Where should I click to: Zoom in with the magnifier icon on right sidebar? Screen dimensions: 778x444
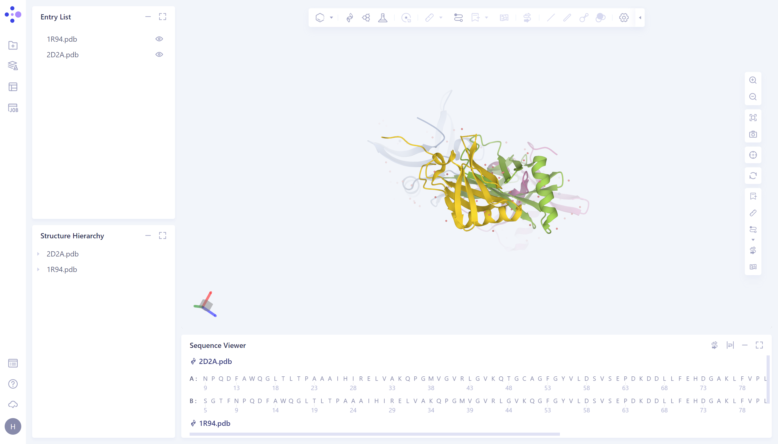[753, 80]
